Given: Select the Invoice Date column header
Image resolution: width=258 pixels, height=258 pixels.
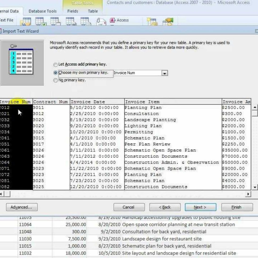Looking at the screenshot, I should [97, 102].
